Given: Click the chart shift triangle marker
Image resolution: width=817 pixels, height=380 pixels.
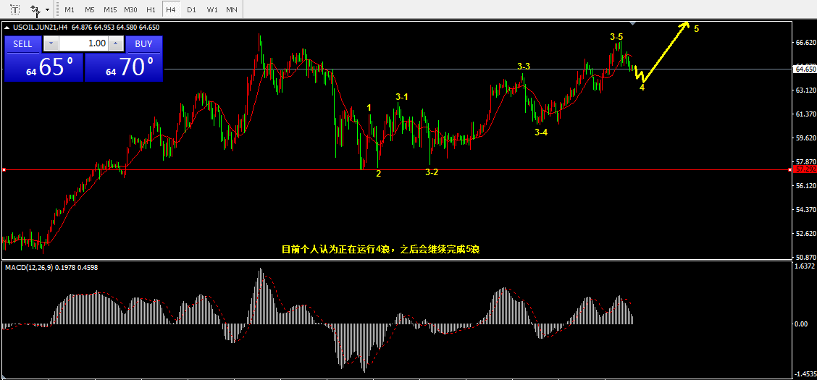Looking at the screenshot, I should 632,23.
